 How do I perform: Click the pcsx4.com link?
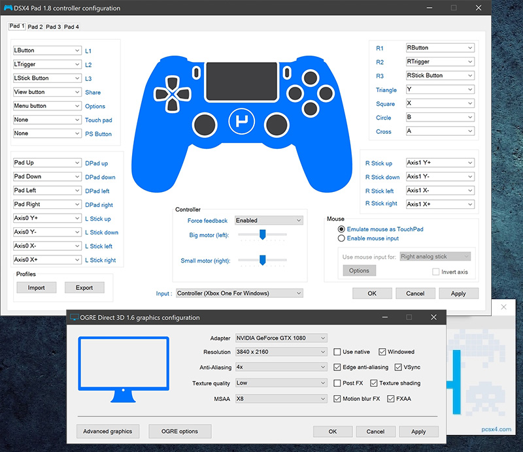click(x=495, y=430)
